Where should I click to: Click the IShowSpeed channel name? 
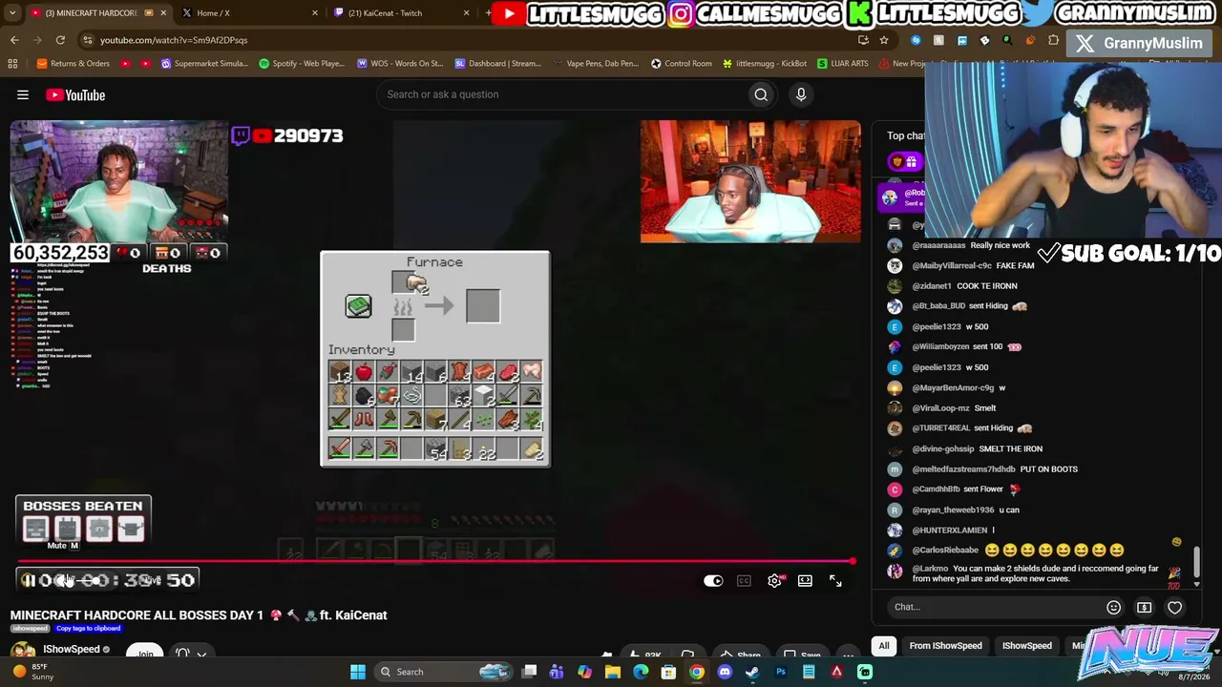coord(72,649)
